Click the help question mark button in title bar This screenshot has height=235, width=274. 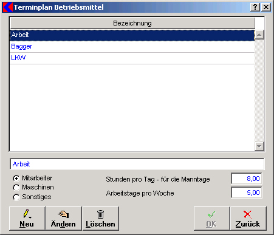[255, 7]
